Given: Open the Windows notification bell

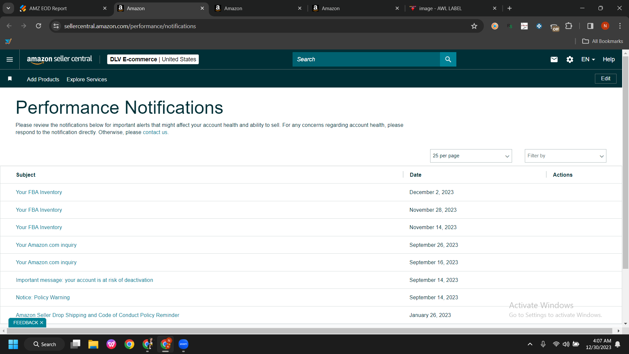Looking at the screenshot, I should [618, 344].
